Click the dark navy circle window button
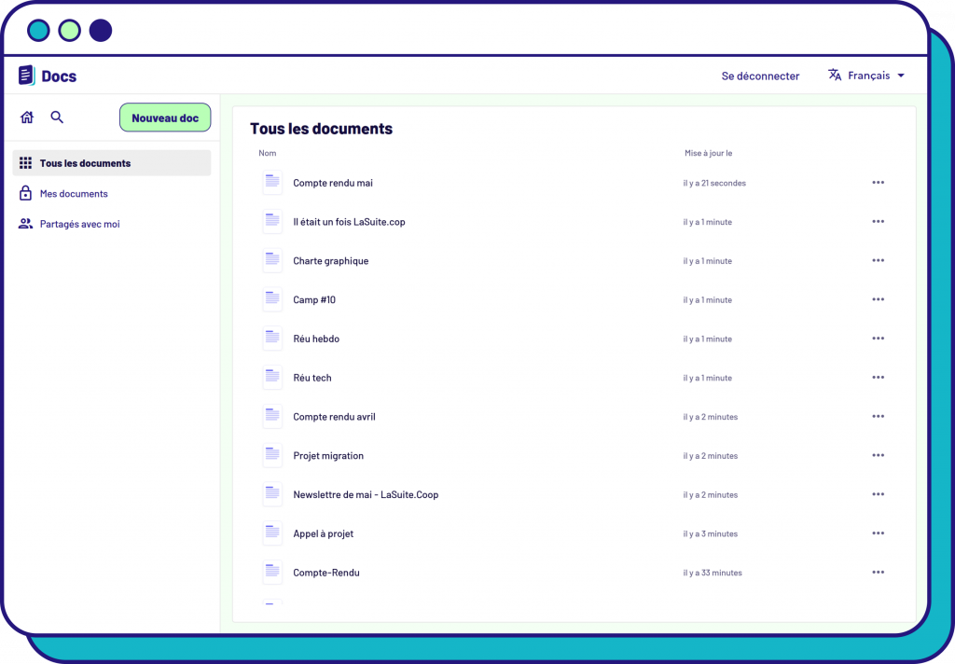 click(x=101, y=31)
